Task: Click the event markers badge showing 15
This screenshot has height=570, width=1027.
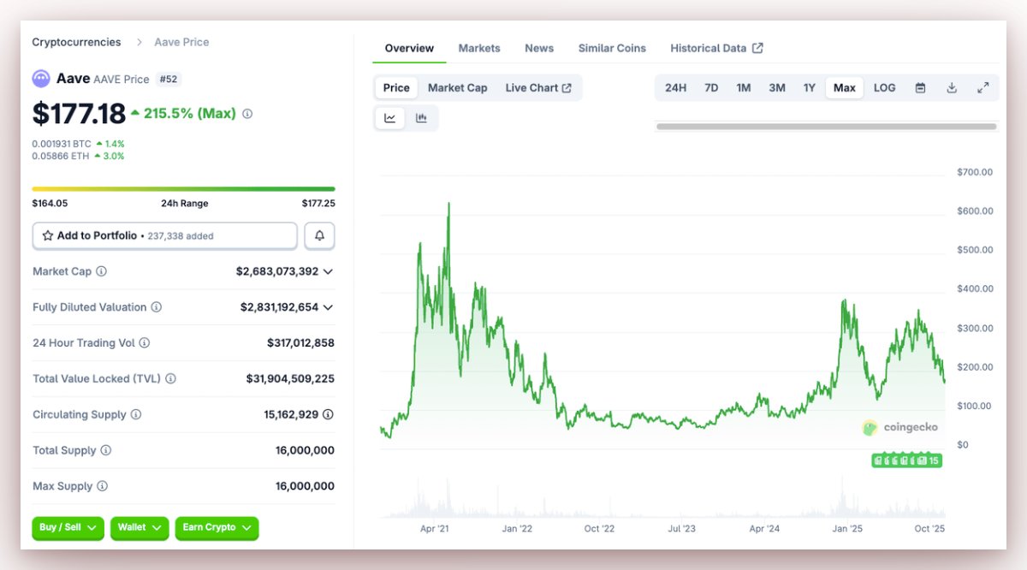Action: (906, 460)
